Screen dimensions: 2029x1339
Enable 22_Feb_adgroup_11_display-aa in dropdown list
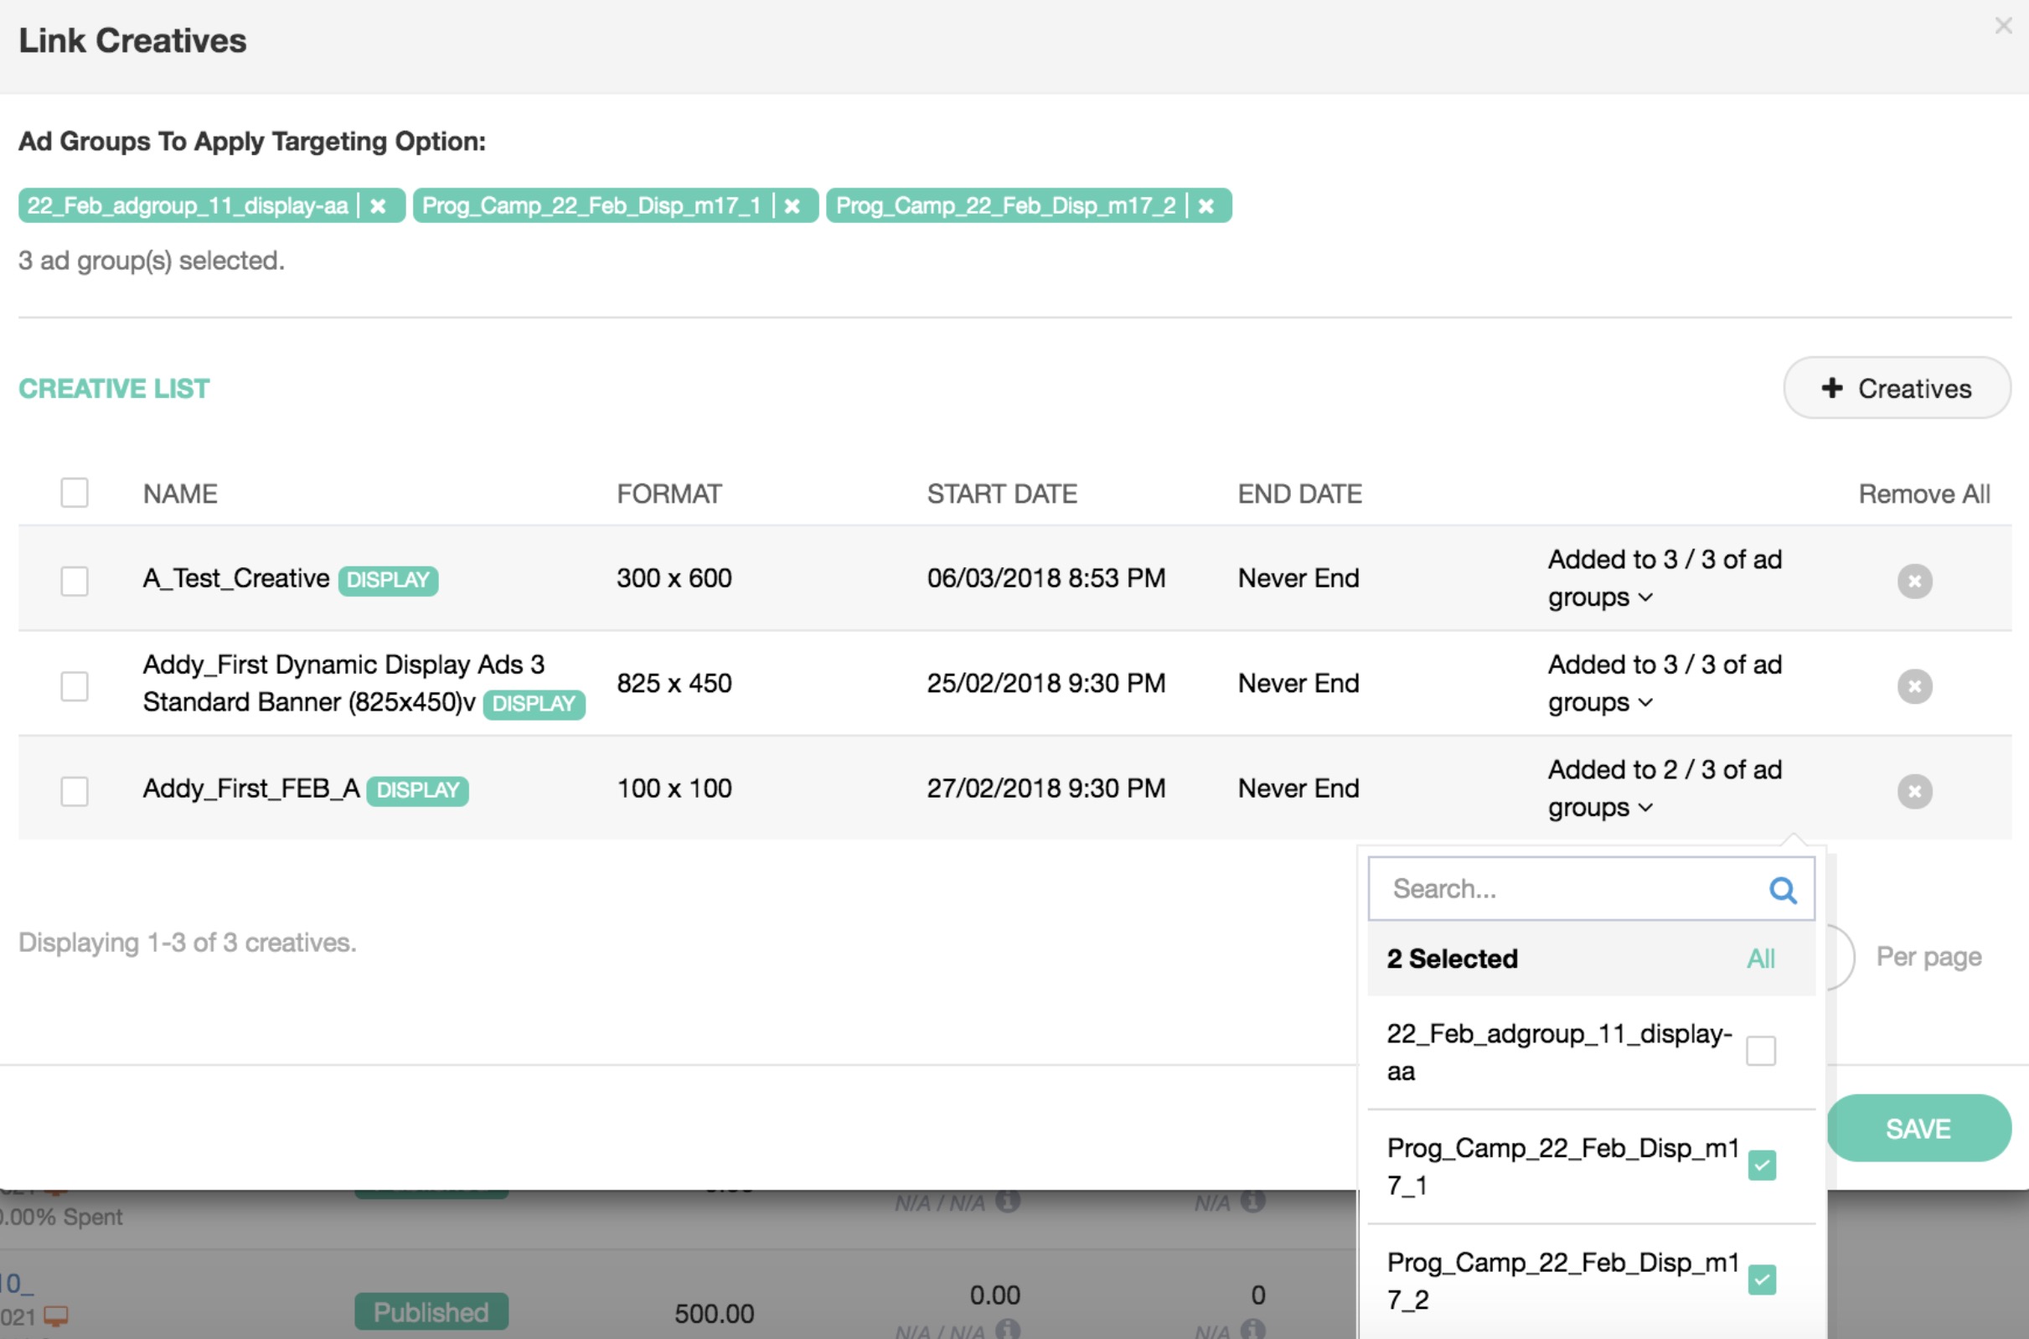tap(1760, 1052)
